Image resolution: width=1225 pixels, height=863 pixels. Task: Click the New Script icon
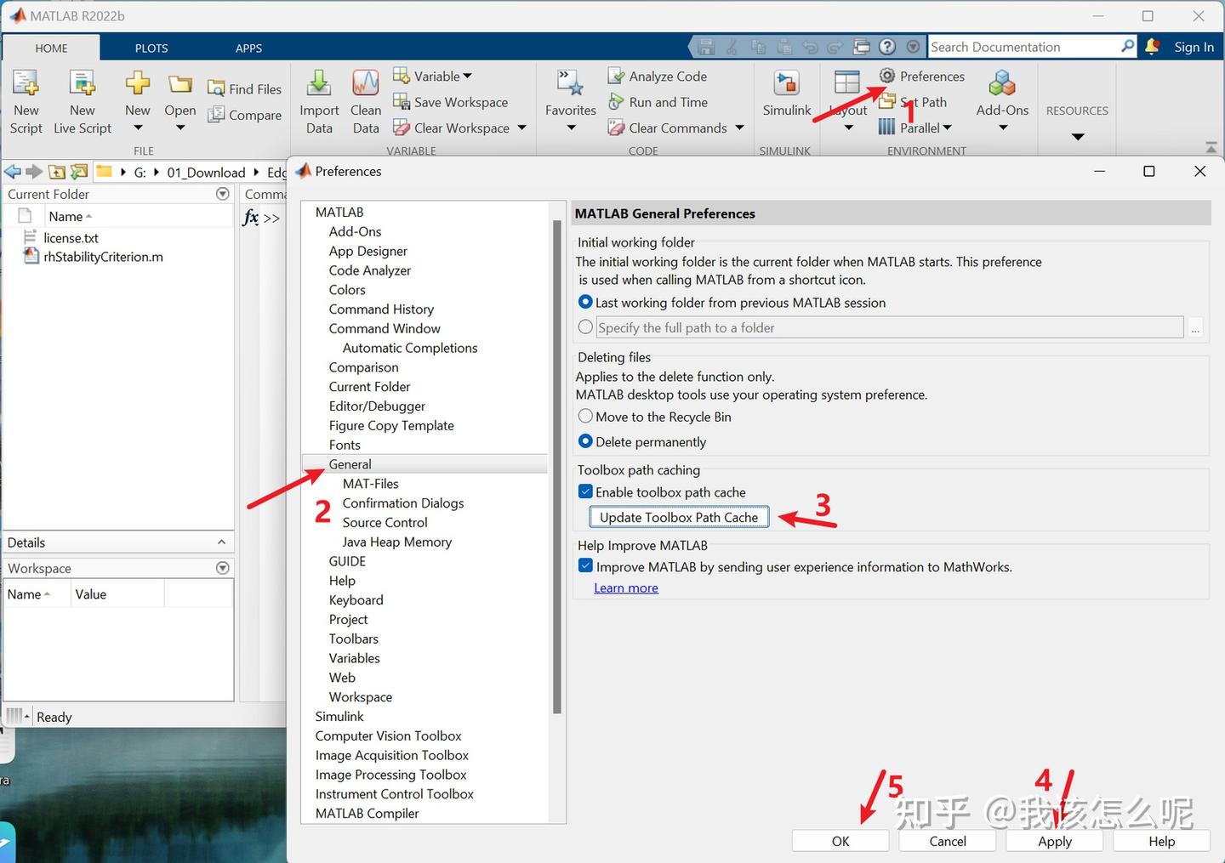point(26,83)
